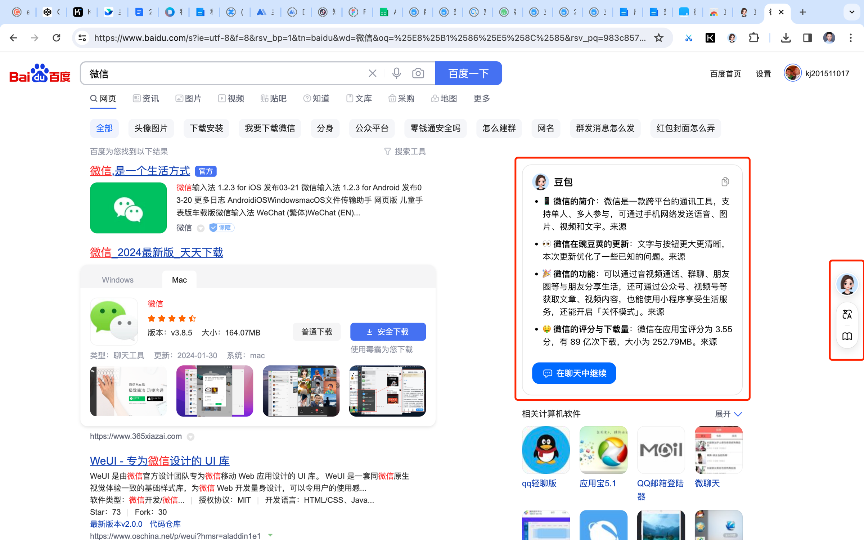Viewport: 864px width, 540px height.
Task: Click the Doubao avatar in right sidebar
Action: (847, 284)
